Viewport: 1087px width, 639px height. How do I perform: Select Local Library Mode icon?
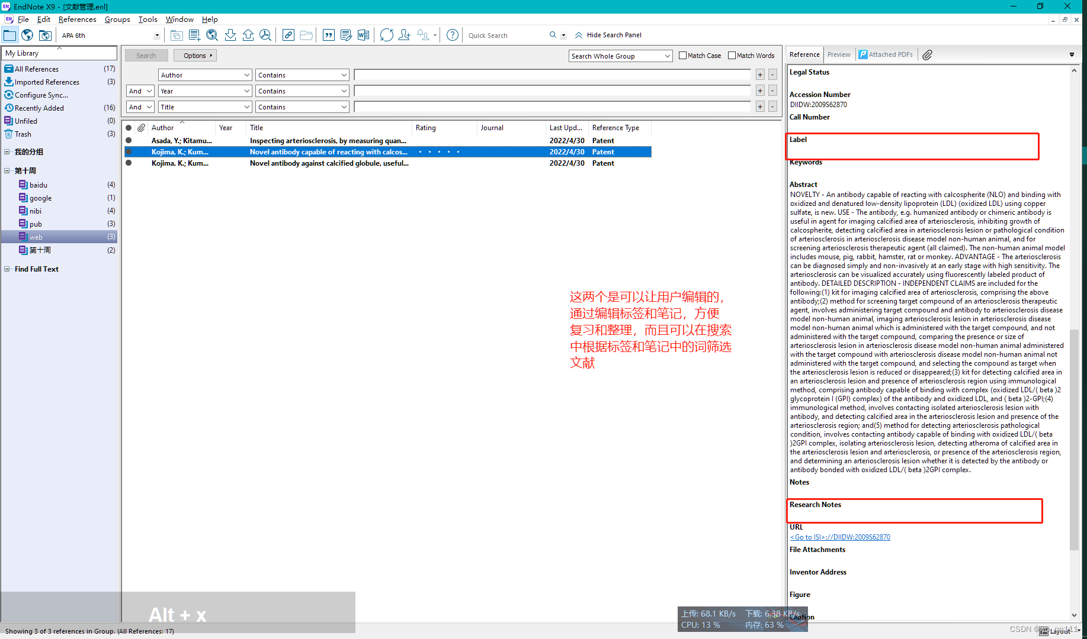(x=10, y=35)
